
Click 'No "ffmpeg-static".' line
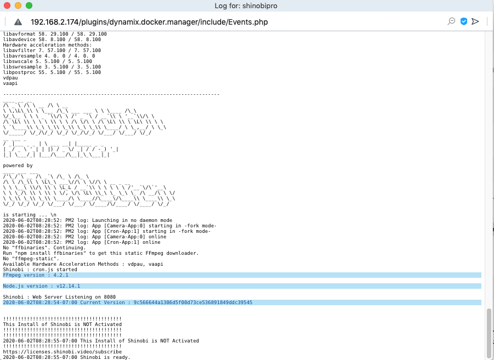point(31,259)
